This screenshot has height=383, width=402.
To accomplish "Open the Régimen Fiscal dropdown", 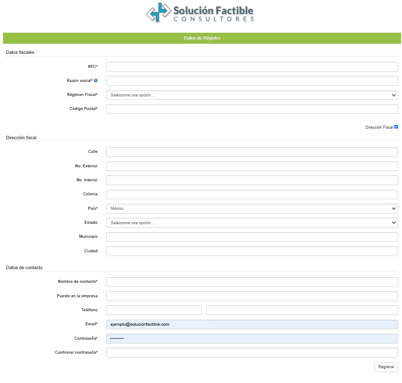I will tap(252, 95).
